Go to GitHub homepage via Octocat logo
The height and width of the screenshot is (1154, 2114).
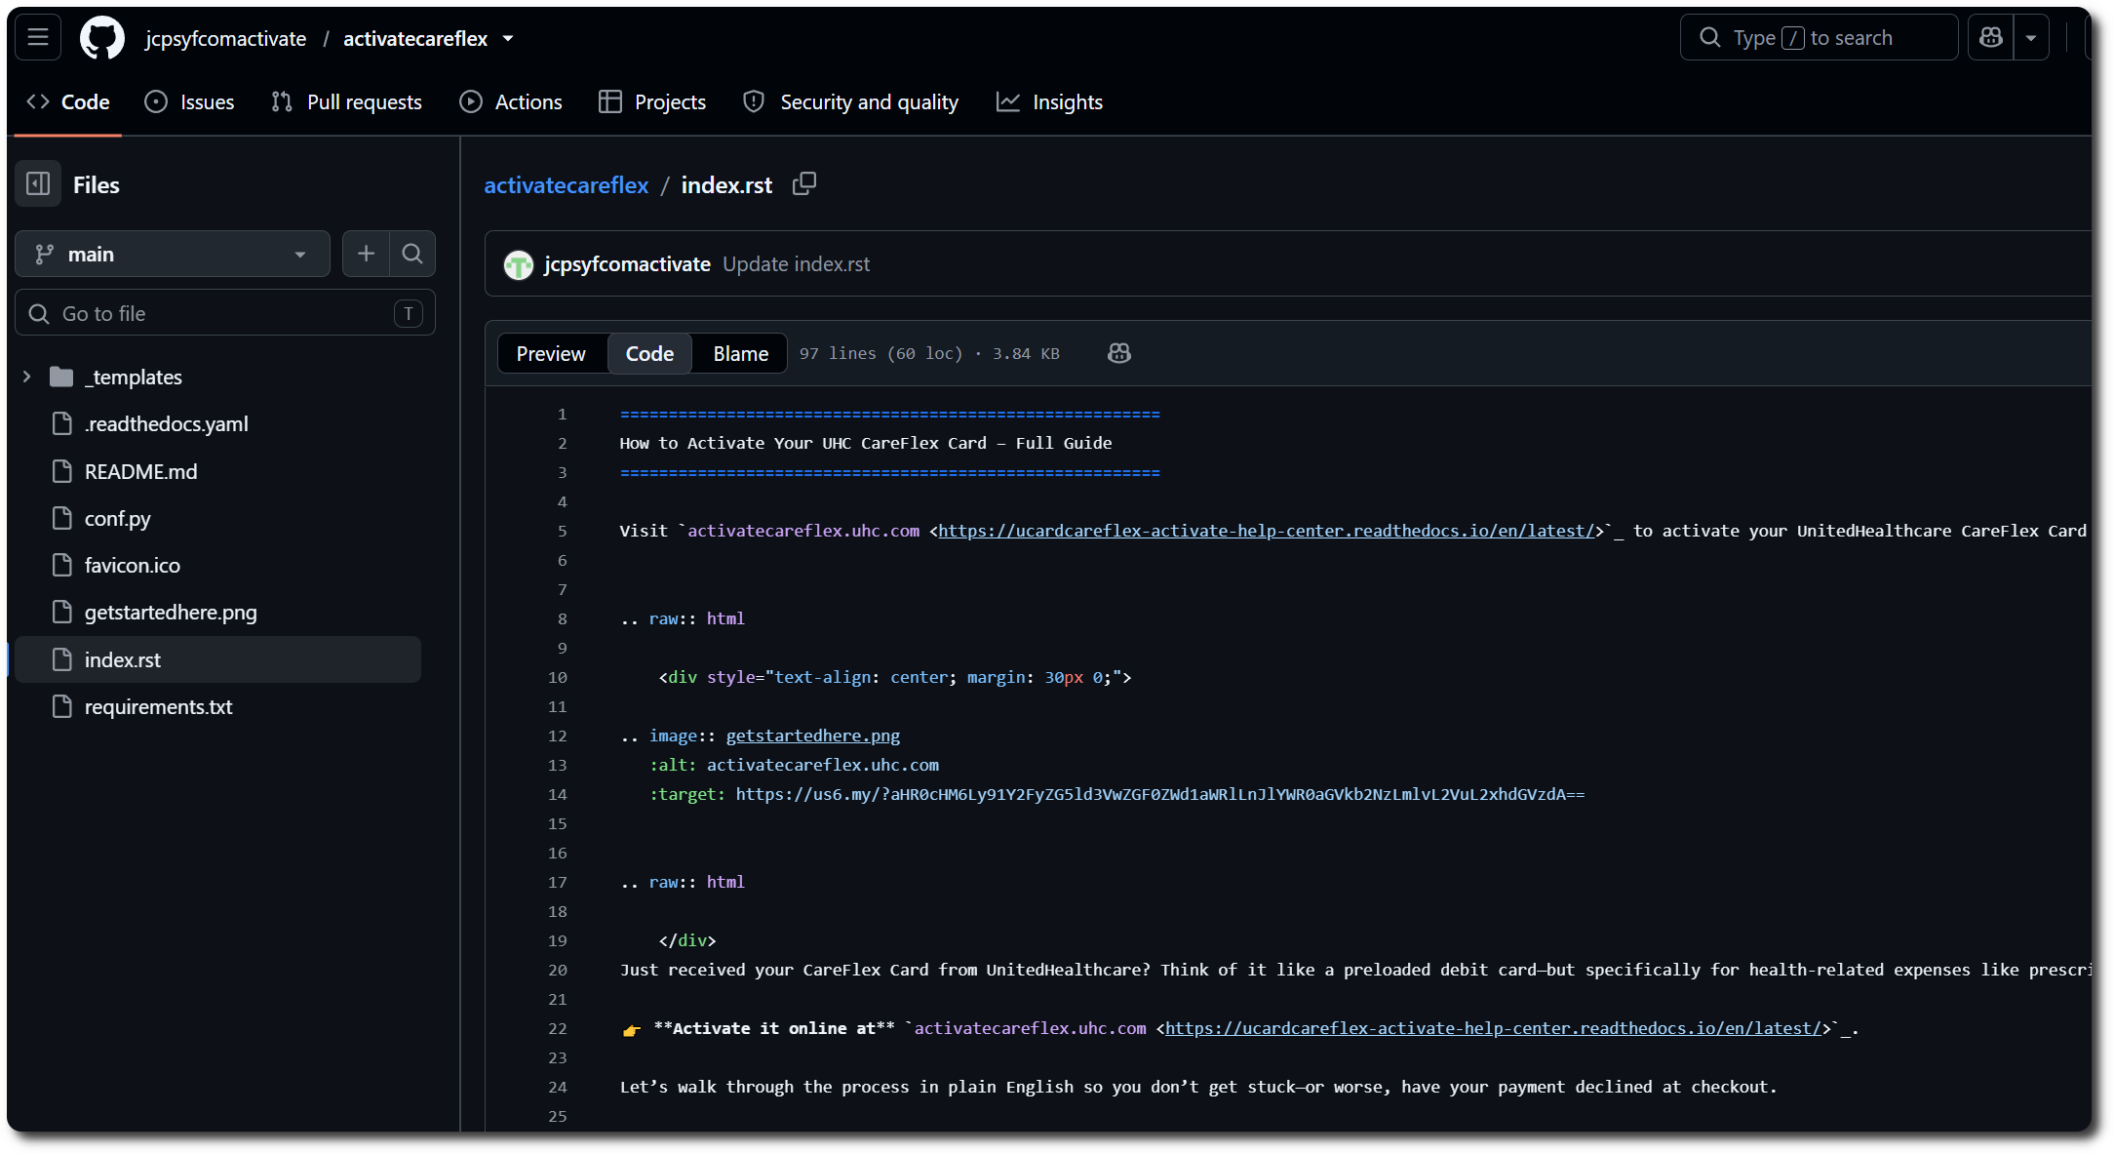pos(102,38)
